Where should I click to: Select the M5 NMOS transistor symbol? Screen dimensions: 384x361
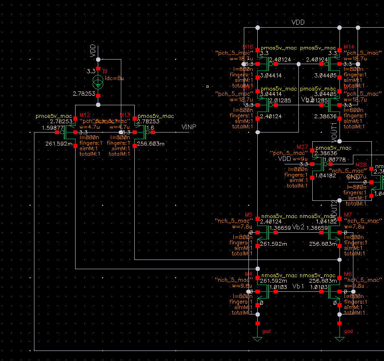(266, 233)
